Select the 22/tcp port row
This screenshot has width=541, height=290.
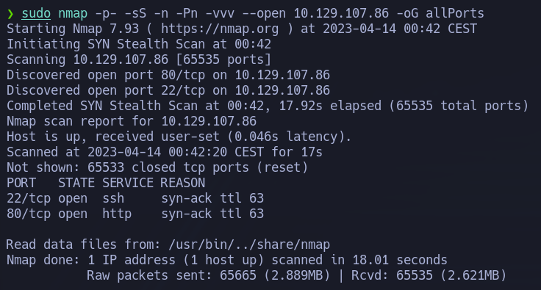point(135,198)
